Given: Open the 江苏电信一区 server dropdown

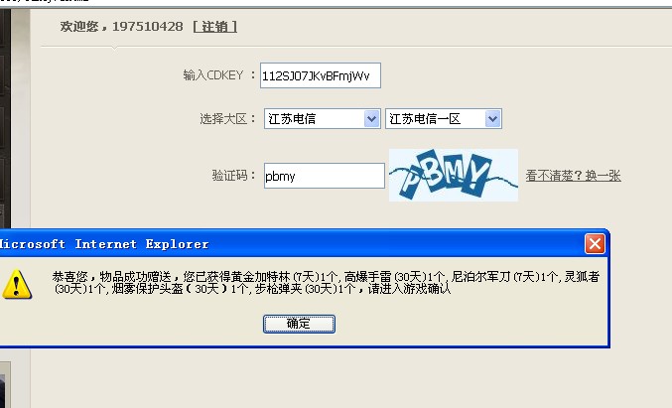Looking at the screenshot, I should (x=443, y=119).
